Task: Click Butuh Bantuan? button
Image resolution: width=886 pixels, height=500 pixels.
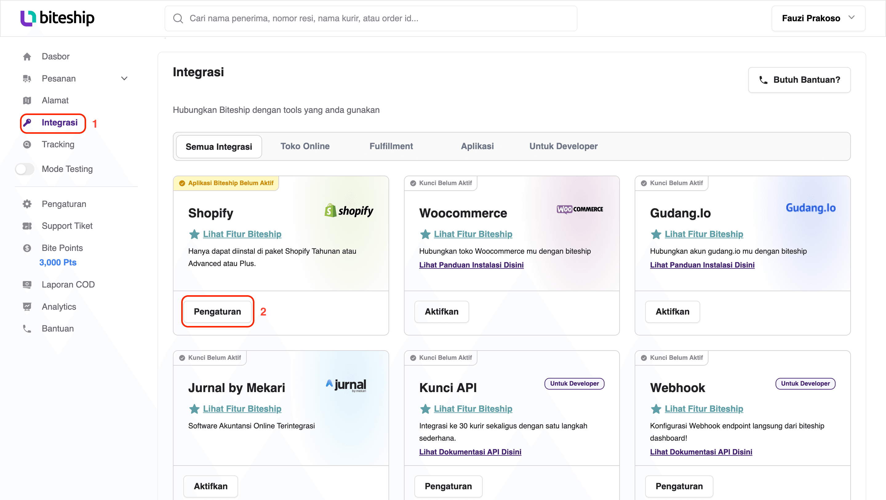Action: [x=799, y=80]
